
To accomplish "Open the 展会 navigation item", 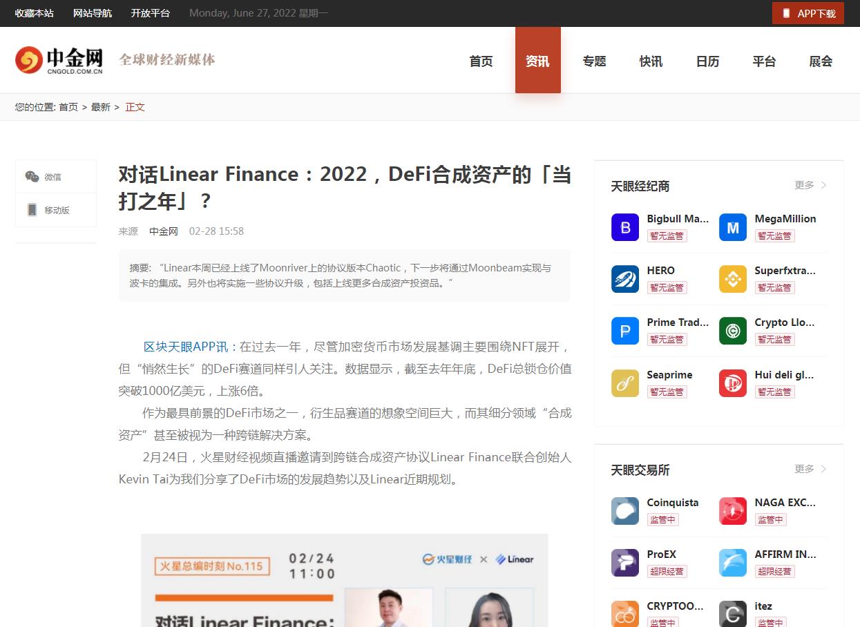I will [x=821, y=61].
